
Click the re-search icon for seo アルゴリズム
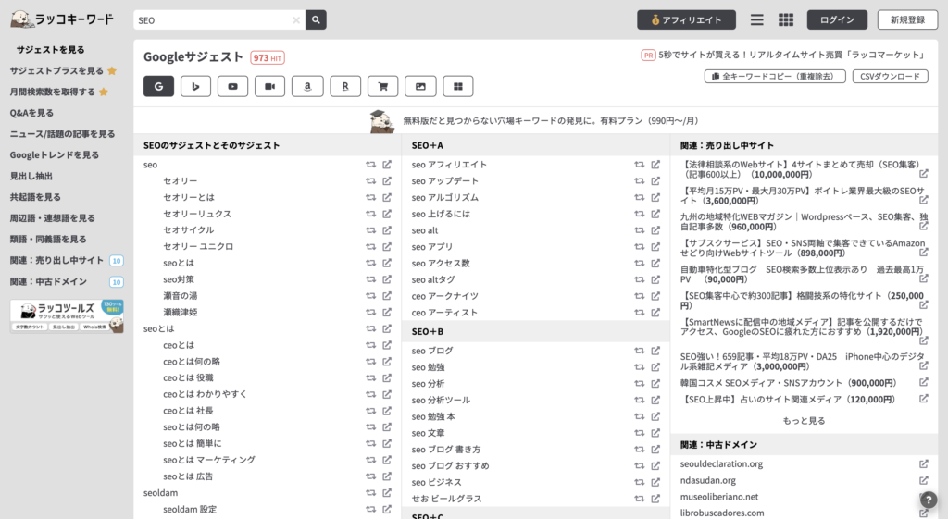(x=639, y=197)
